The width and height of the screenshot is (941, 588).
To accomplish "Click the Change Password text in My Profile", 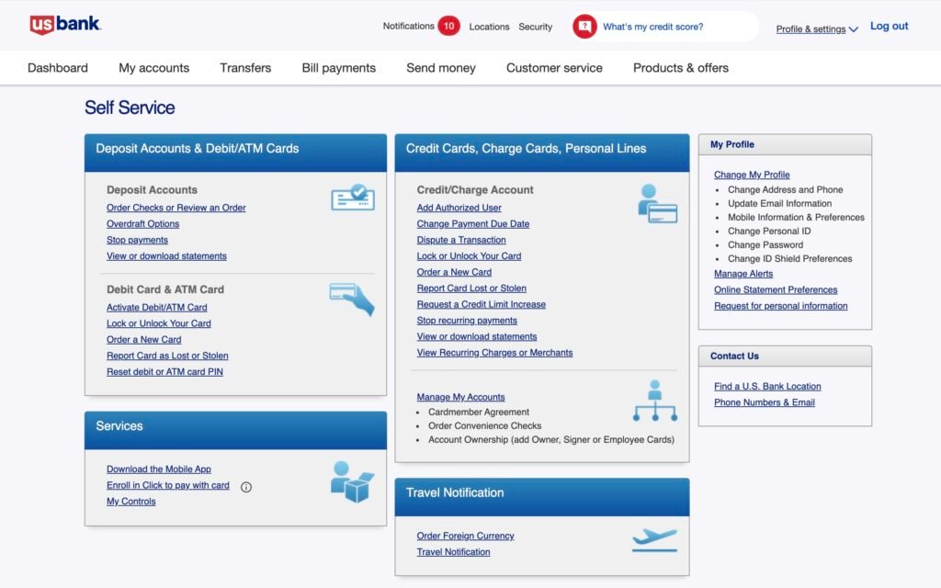I will (765, 244).
